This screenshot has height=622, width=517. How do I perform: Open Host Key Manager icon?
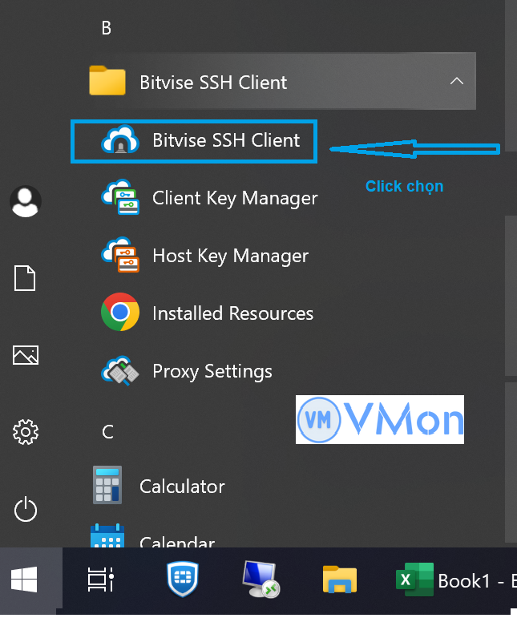click(120, 256)
